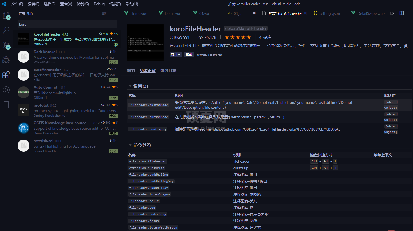Close the koroFileHeader extension tab

click(x=305, y=13)
